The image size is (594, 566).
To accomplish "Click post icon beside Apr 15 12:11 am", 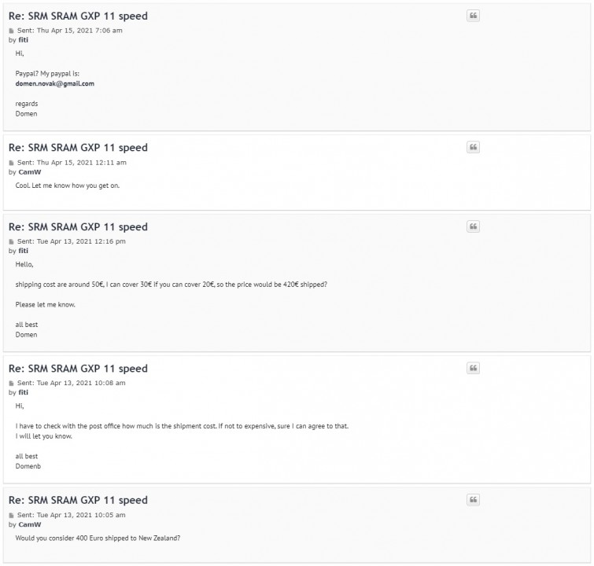I will 11,164.
